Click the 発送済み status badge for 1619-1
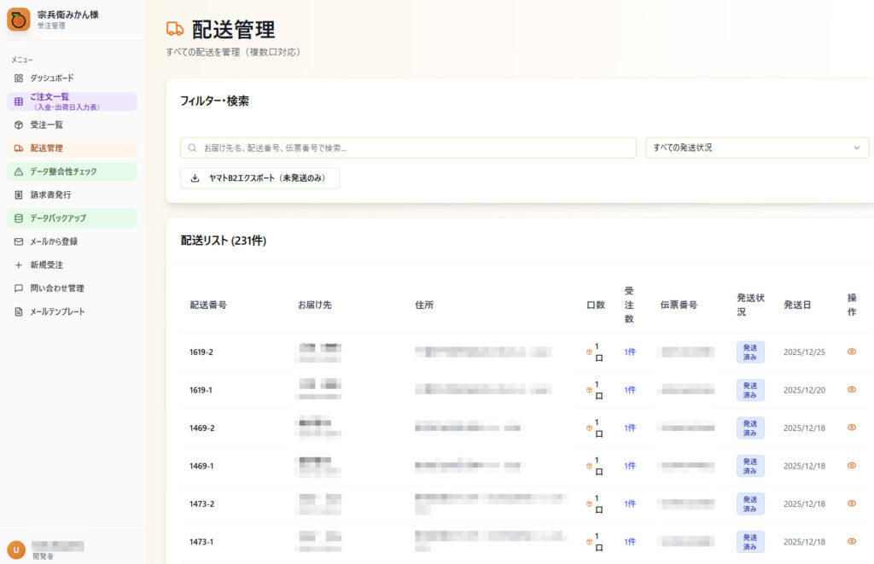The width and height of the screenshot is (874, 564). click(749, 389)
